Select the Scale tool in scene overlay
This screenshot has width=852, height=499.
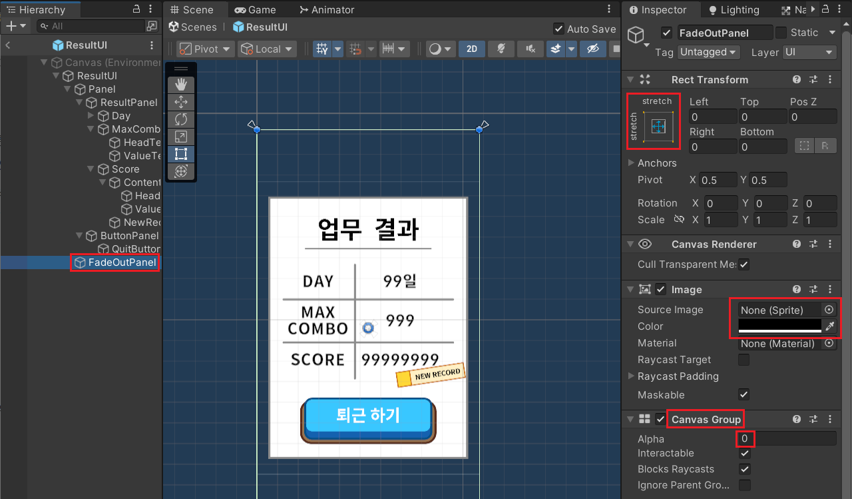180,137
